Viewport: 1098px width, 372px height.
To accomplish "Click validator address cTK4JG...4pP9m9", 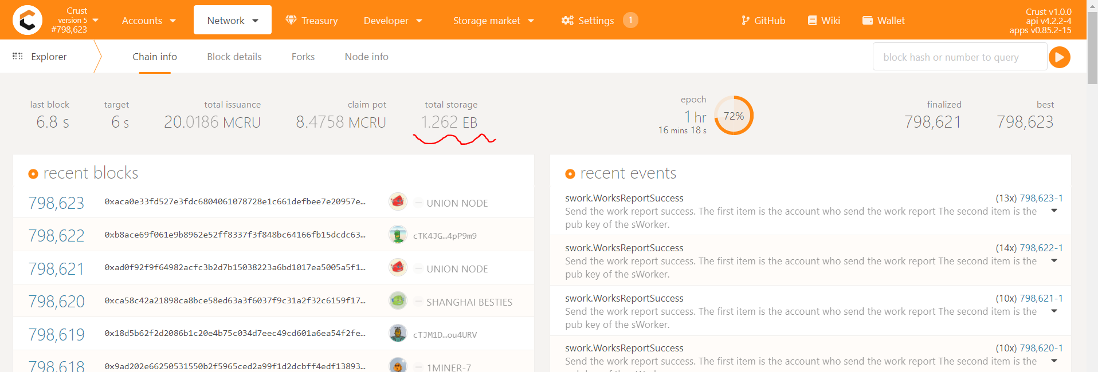I will (445, 236).
